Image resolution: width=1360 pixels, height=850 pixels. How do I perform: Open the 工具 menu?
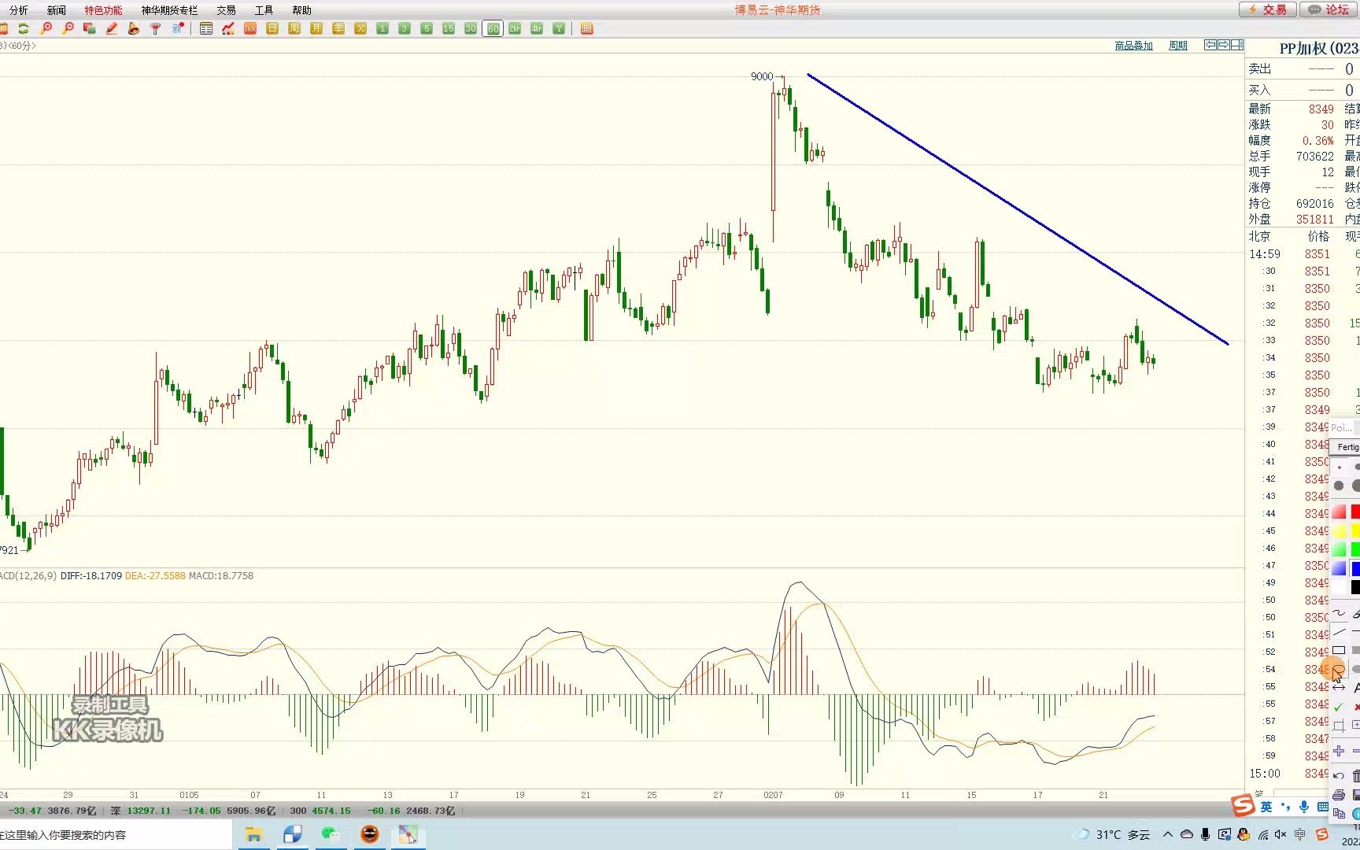click(264, 10)
